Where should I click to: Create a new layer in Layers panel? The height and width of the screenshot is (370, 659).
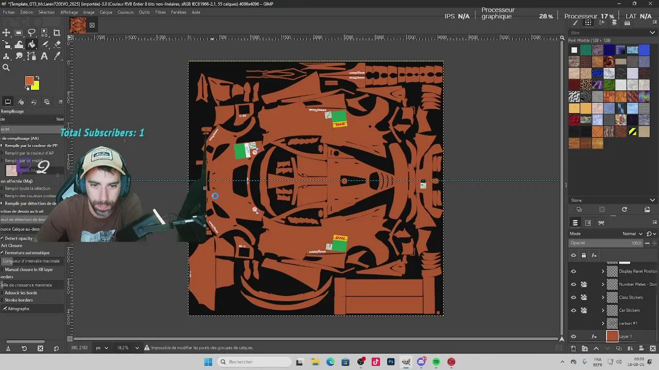[x=574, y=348]
